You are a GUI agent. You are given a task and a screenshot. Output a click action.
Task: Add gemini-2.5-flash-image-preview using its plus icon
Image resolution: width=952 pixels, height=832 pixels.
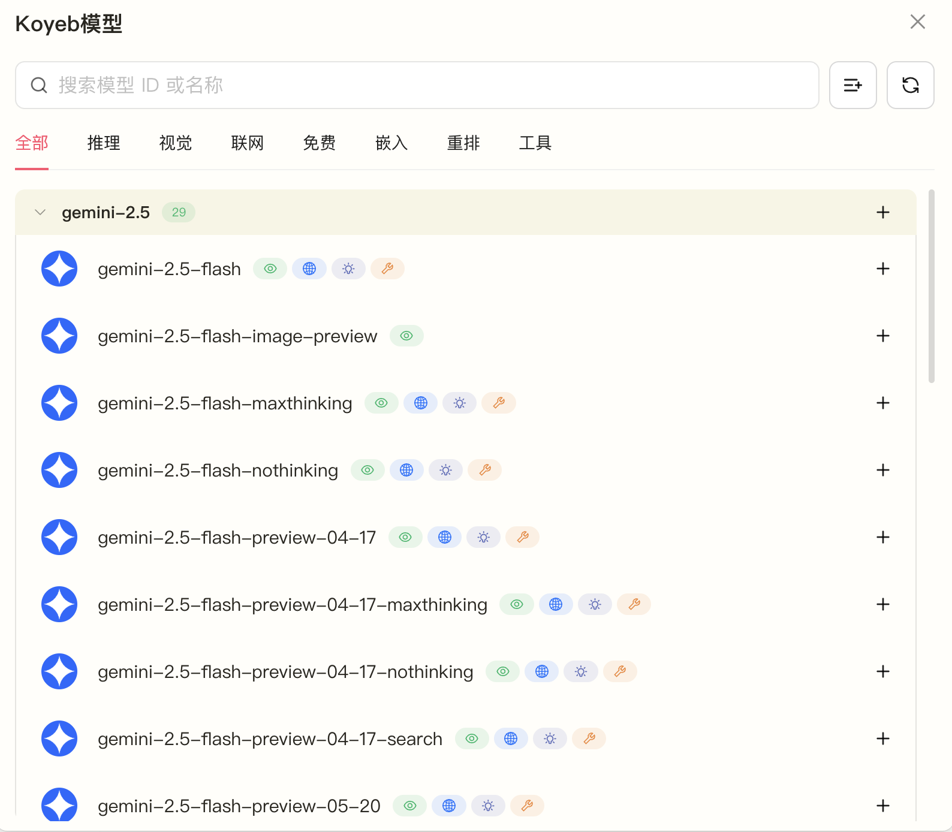[x=882, y=336]
